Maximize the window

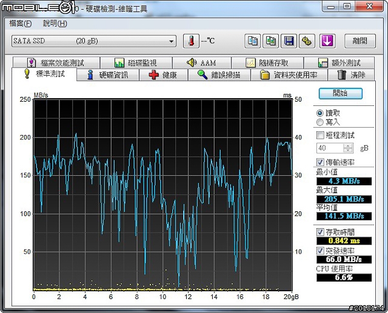(x=347, y=7)
